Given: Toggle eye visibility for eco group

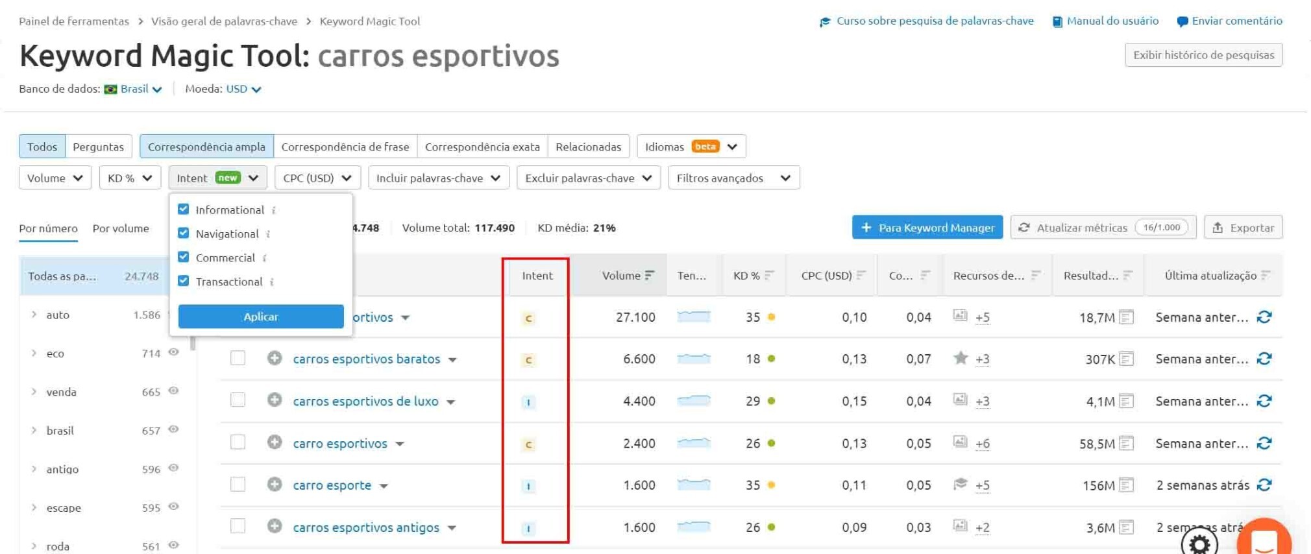Looking at the screenshot, I should coord(173,352).
